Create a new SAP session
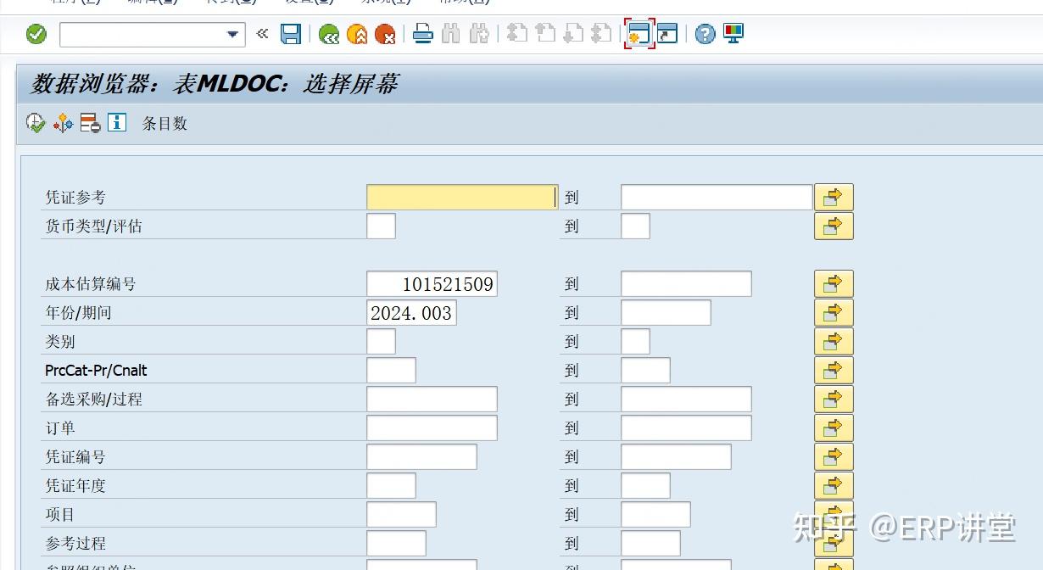The image size is (1043, 570). point(640,35)
